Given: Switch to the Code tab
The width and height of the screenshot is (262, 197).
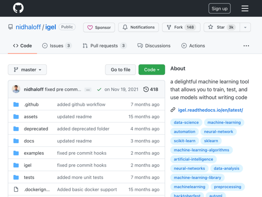Looking at the screenshot, I should point(23,46).
